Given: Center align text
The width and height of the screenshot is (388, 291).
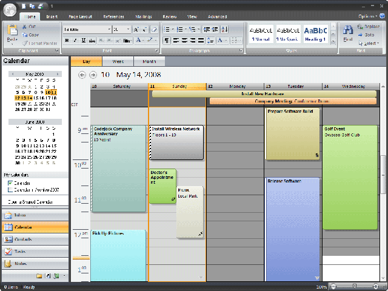Looking at the screenshot, I should (x=184, y=41).
